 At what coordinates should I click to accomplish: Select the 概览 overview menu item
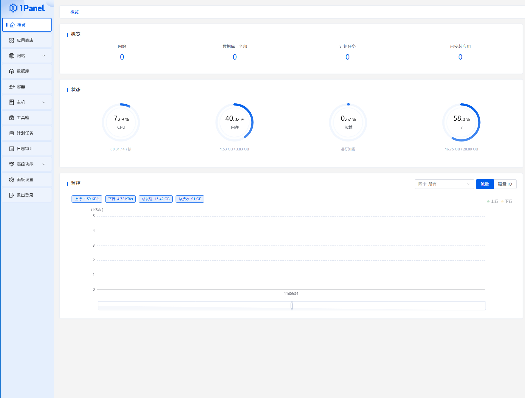pos(27,25)
